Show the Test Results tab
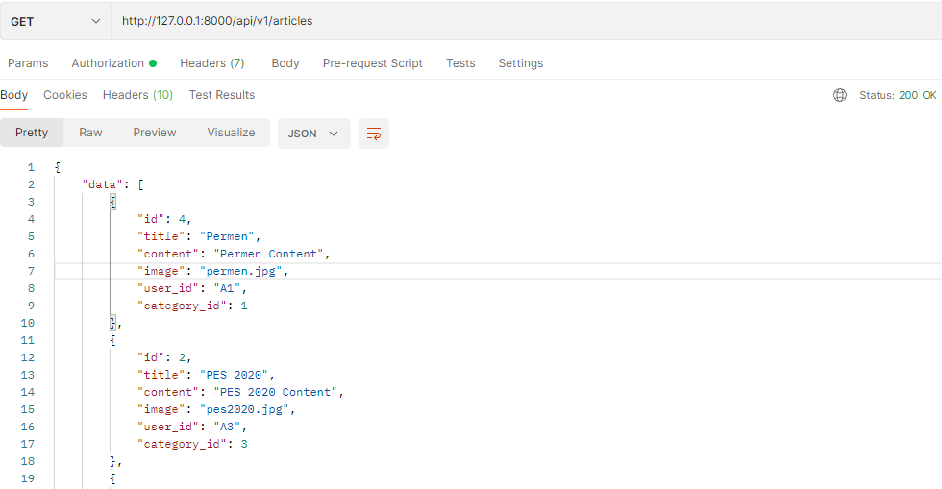This screenshot has height=489, width=942. (222, 95)
